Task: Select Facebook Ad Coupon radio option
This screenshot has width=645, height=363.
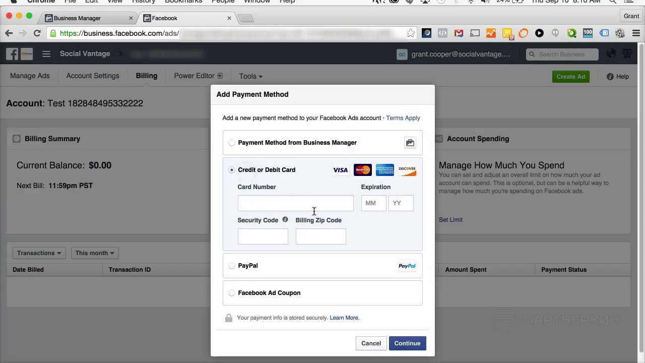Action: (232, 293)
